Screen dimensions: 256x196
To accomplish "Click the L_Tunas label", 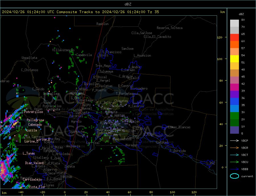I will tap(29, 153).
